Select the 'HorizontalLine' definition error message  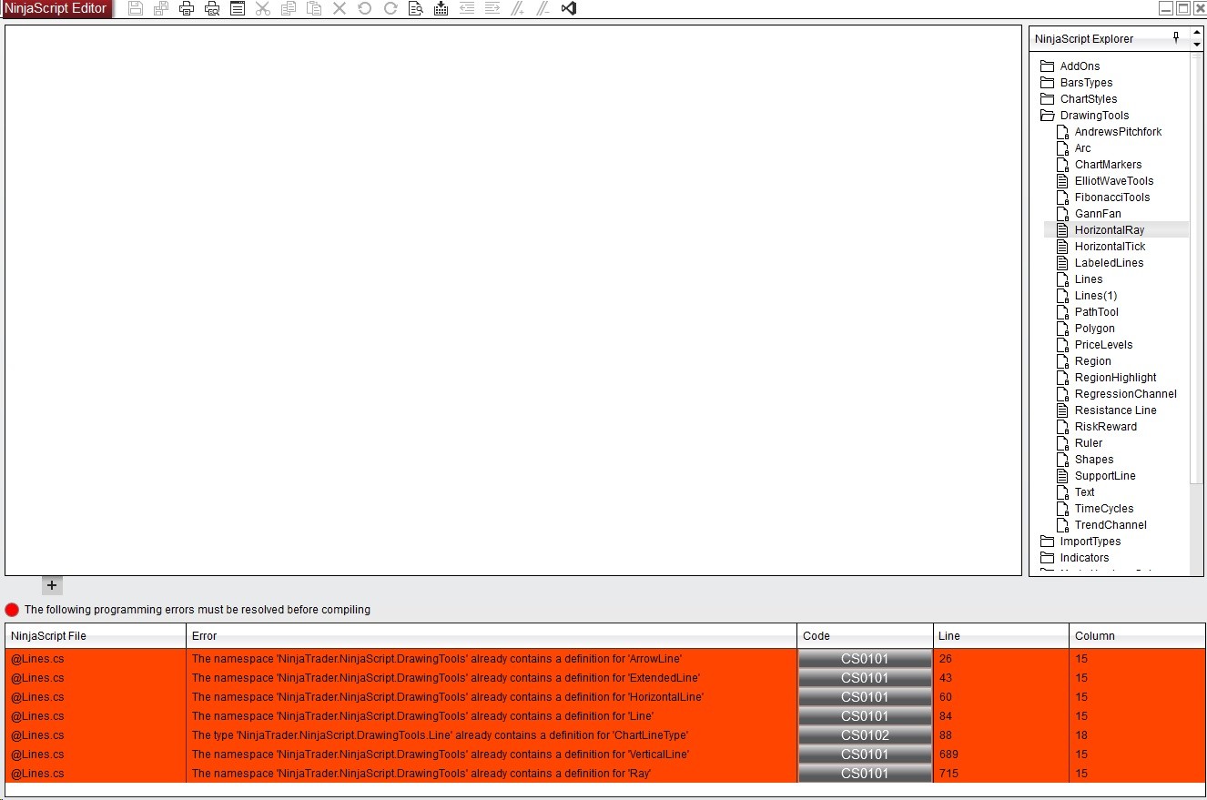[x=448, y=697]
